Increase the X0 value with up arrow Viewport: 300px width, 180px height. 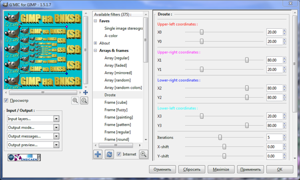point(284,30)
